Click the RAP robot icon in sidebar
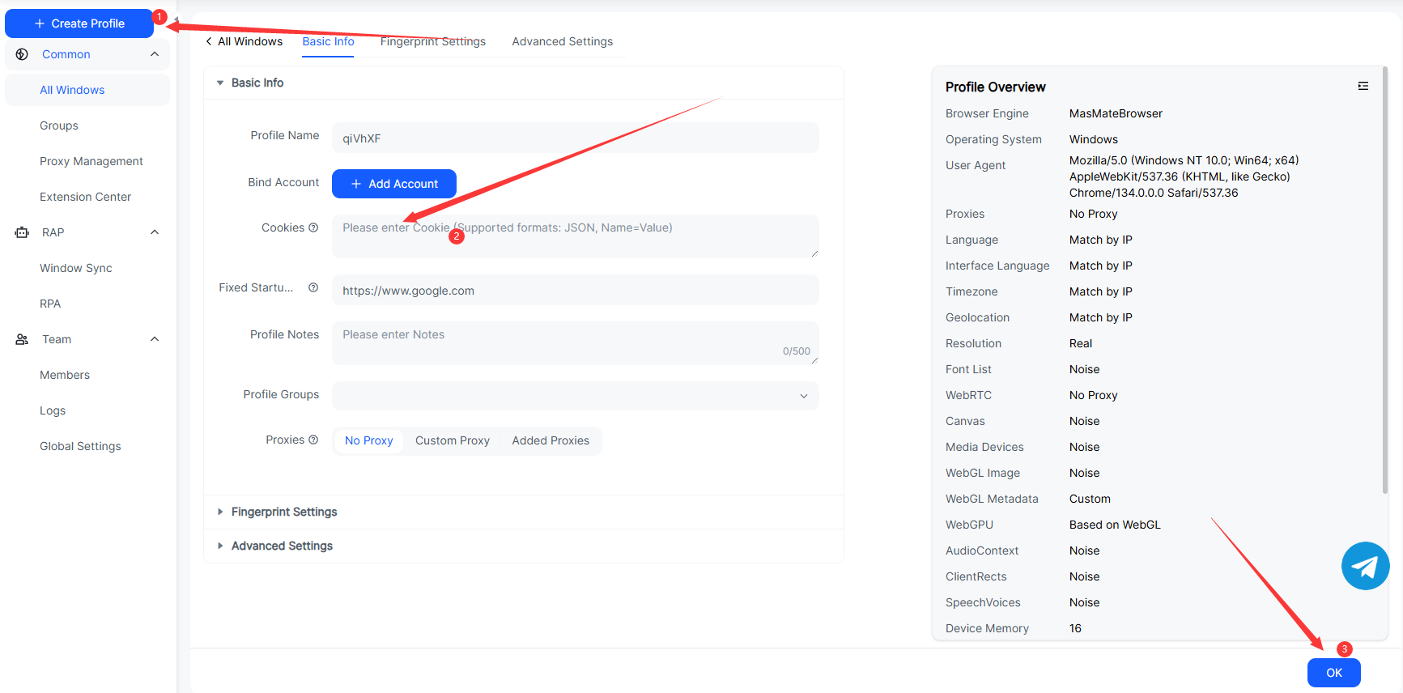Image resolution: width=1403 pixels, height=693 pixels. tap(22, 232)
